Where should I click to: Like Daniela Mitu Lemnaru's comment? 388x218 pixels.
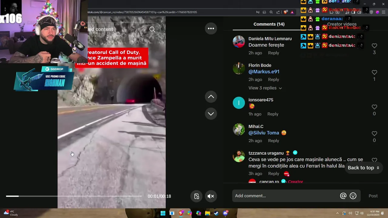[374, 46]
